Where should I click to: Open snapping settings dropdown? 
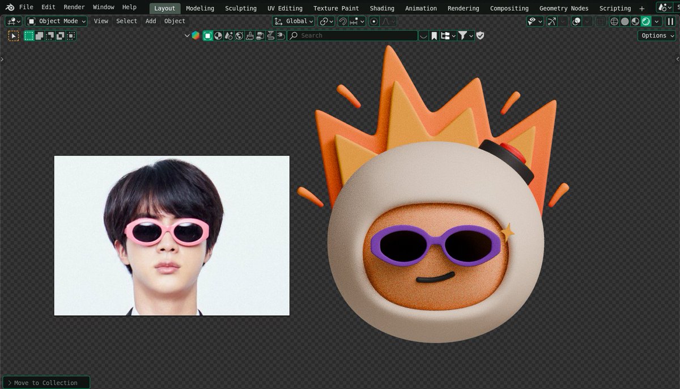point(358,21)
